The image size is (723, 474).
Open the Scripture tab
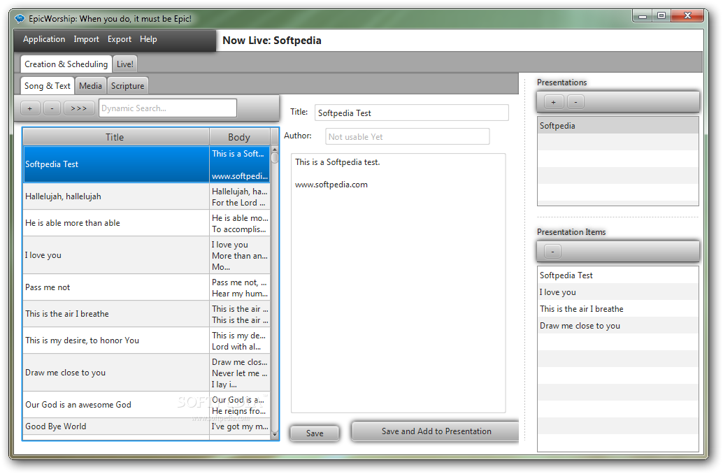[x=128, y=86]
